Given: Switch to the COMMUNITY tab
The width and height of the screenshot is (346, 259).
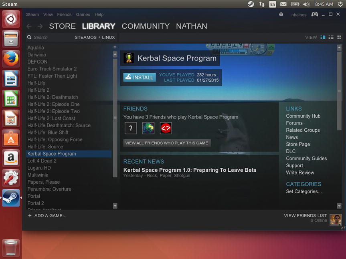Looking at the screenshot, I should pos(146,26).
